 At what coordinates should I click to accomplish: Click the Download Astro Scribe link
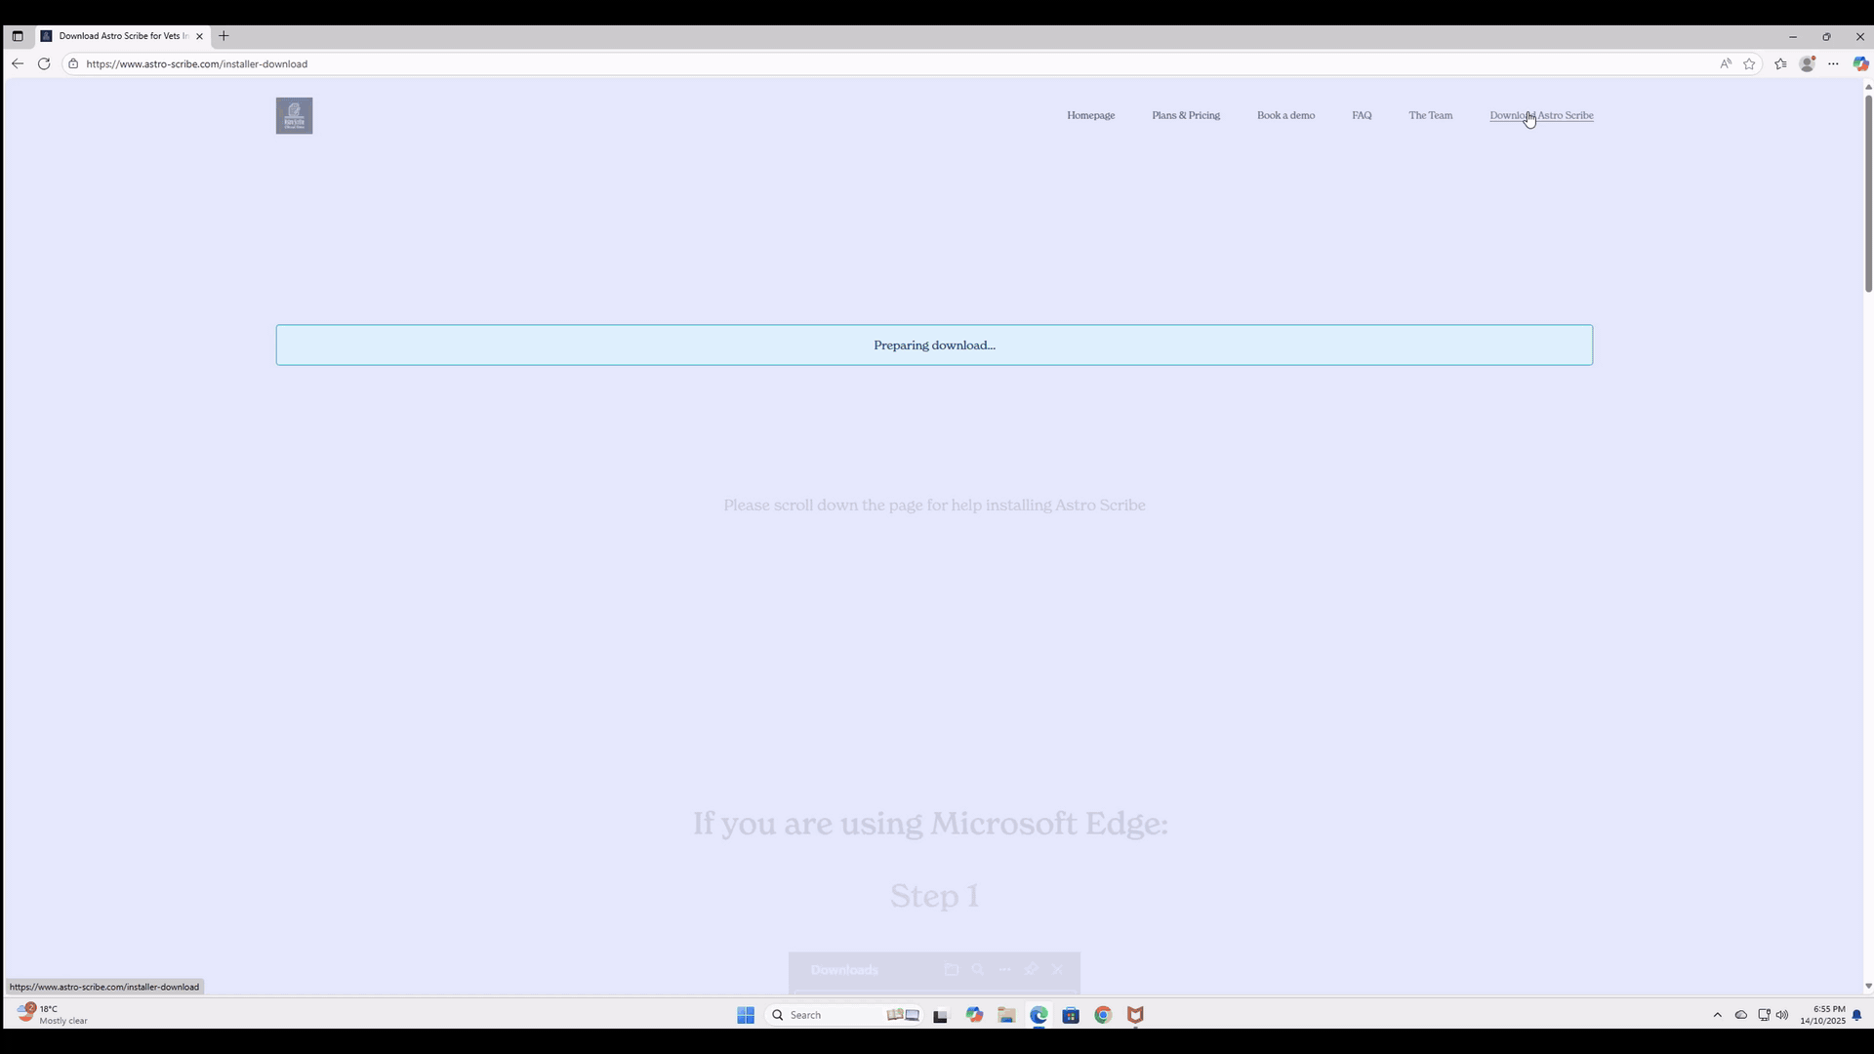coord(1541,114)
